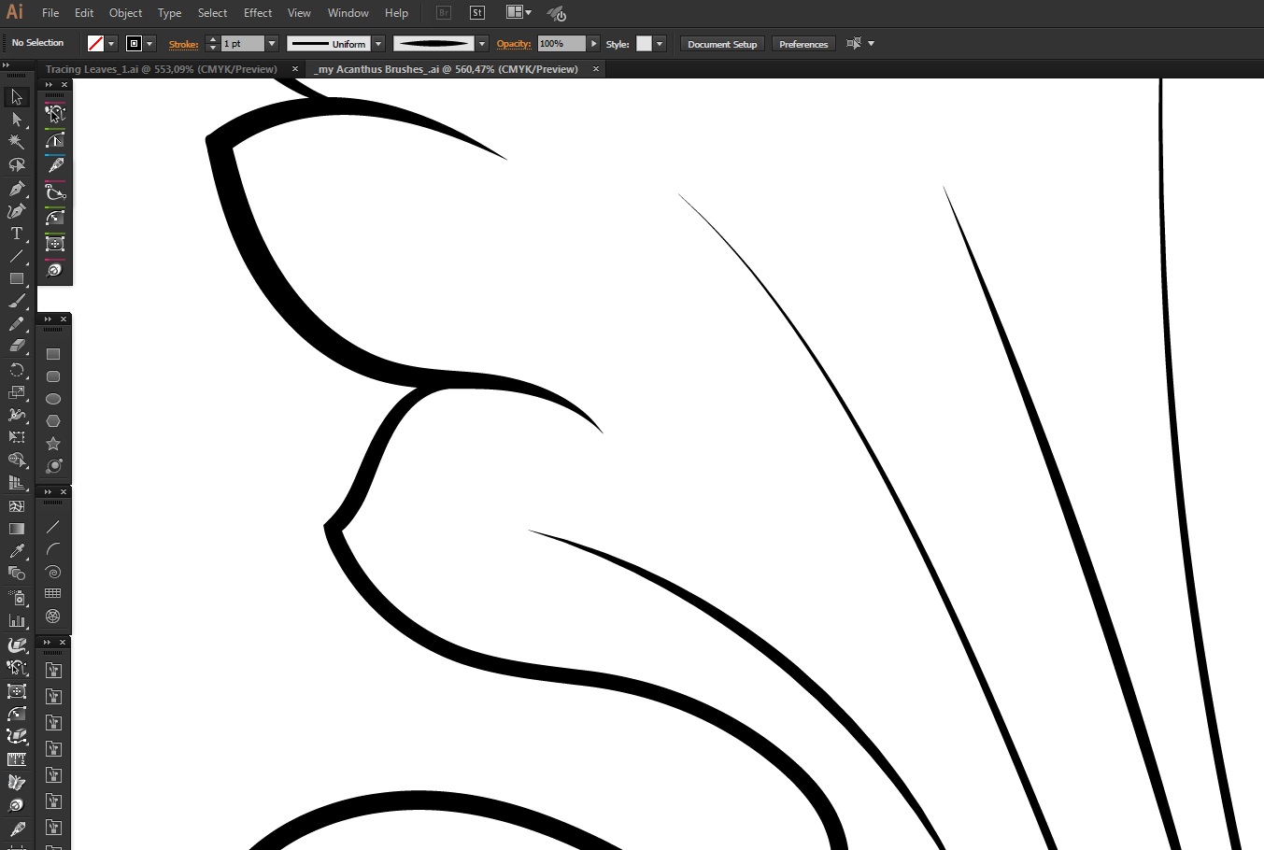Switch to Tracing Leaves_1.ai tab

pyautogui.click(x=161, y=69)
